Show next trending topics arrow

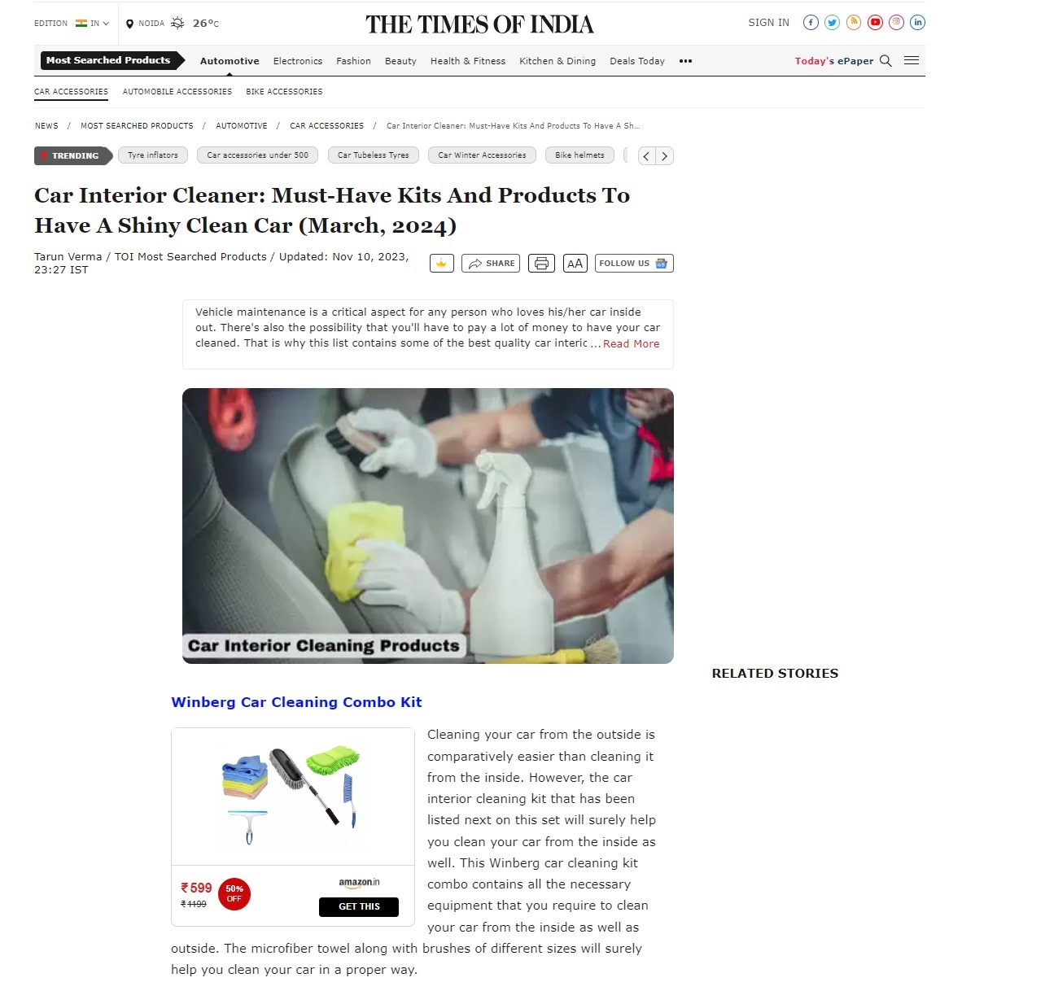click(665, 156)
